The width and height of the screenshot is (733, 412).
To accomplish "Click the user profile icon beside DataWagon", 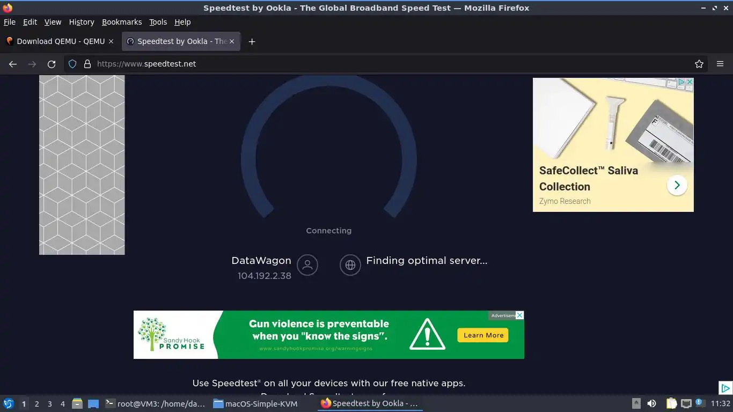I will pyautogui.click(x=307, y=265).
